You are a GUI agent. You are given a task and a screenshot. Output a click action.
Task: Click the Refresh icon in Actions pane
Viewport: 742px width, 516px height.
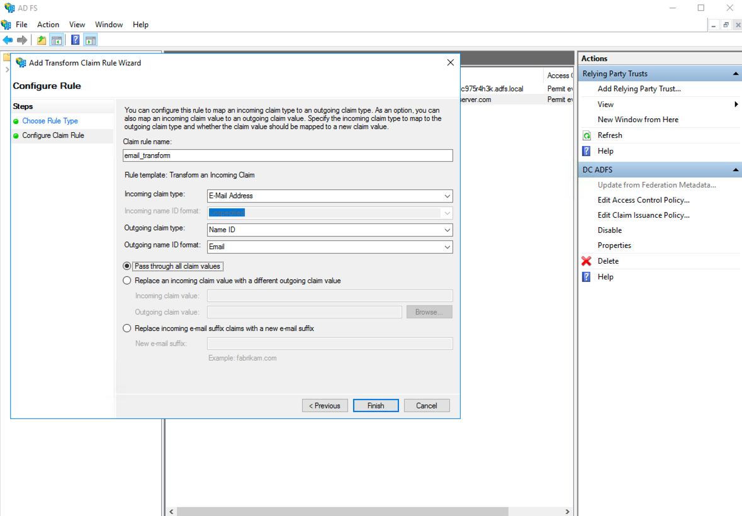(587, 135)
